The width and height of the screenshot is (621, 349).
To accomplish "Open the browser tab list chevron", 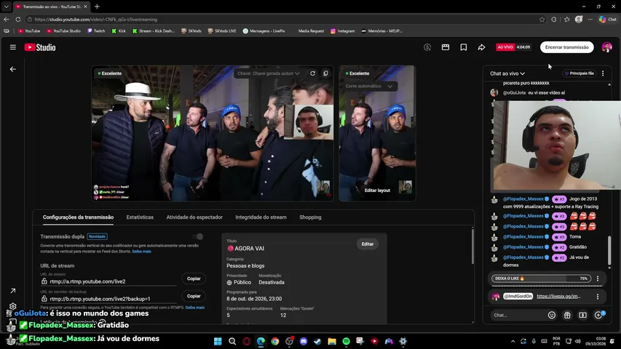I will point(7,7).
